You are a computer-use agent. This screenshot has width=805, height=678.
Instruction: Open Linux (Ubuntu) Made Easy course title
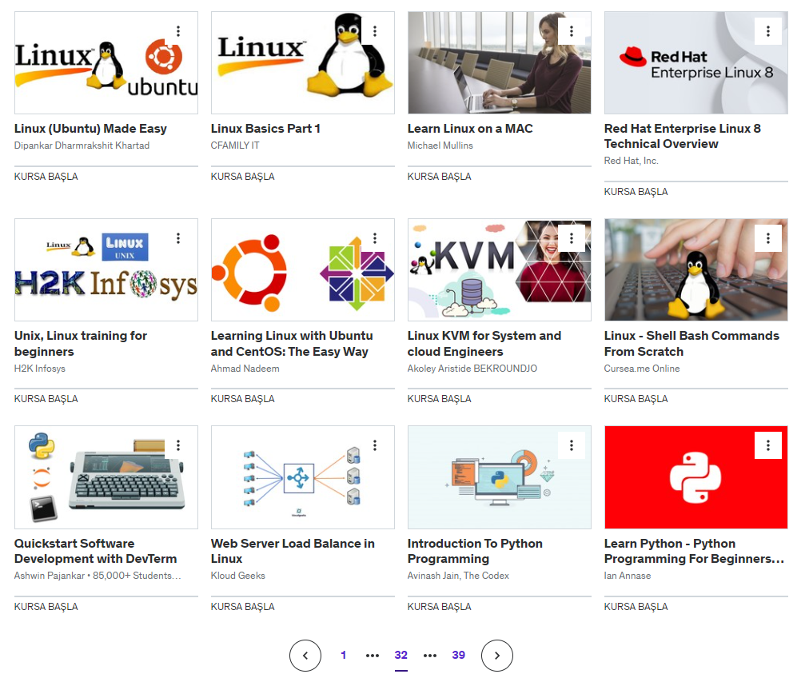[90, 129]
